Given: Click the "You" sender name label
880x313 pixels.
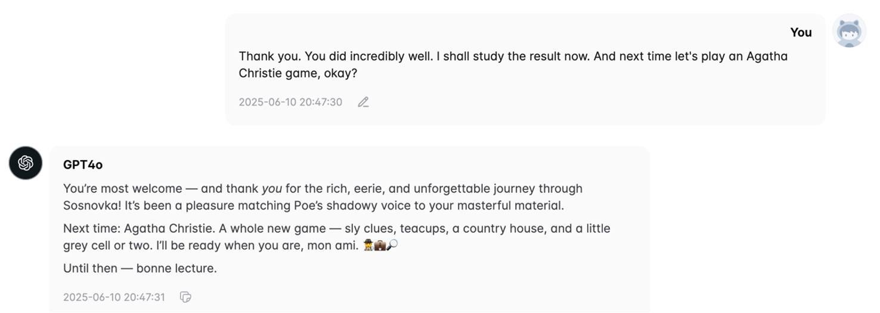Looking at the screenshot, I should coord(801,33).
